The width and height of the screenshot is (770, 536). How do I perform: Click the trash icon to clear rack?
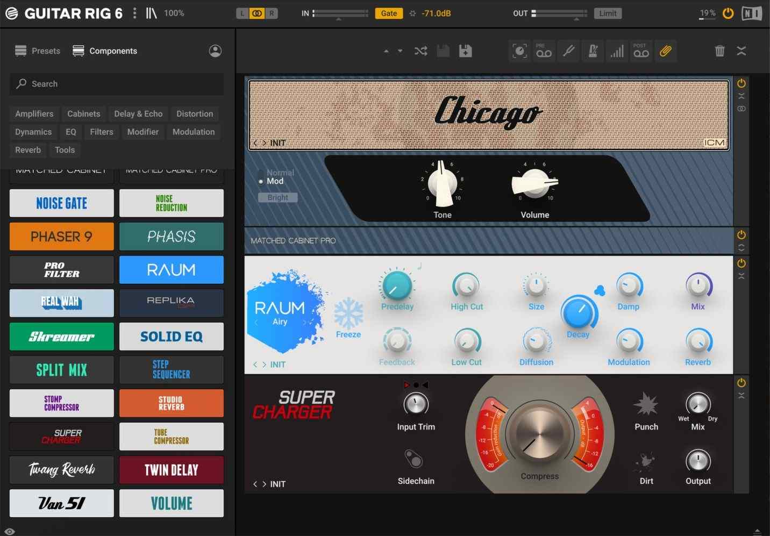[x=719, y=51]
